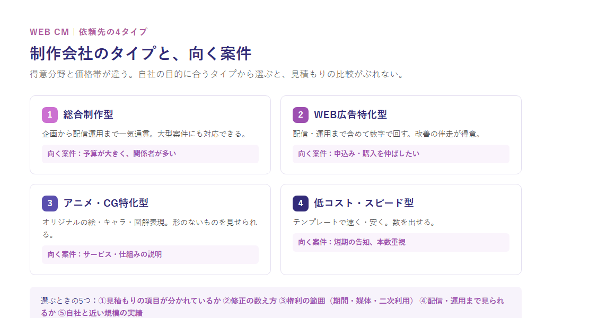Screen dimensions: 615x318
Task: Select the WEB広告特化型 card title
Action: [350, 115]
